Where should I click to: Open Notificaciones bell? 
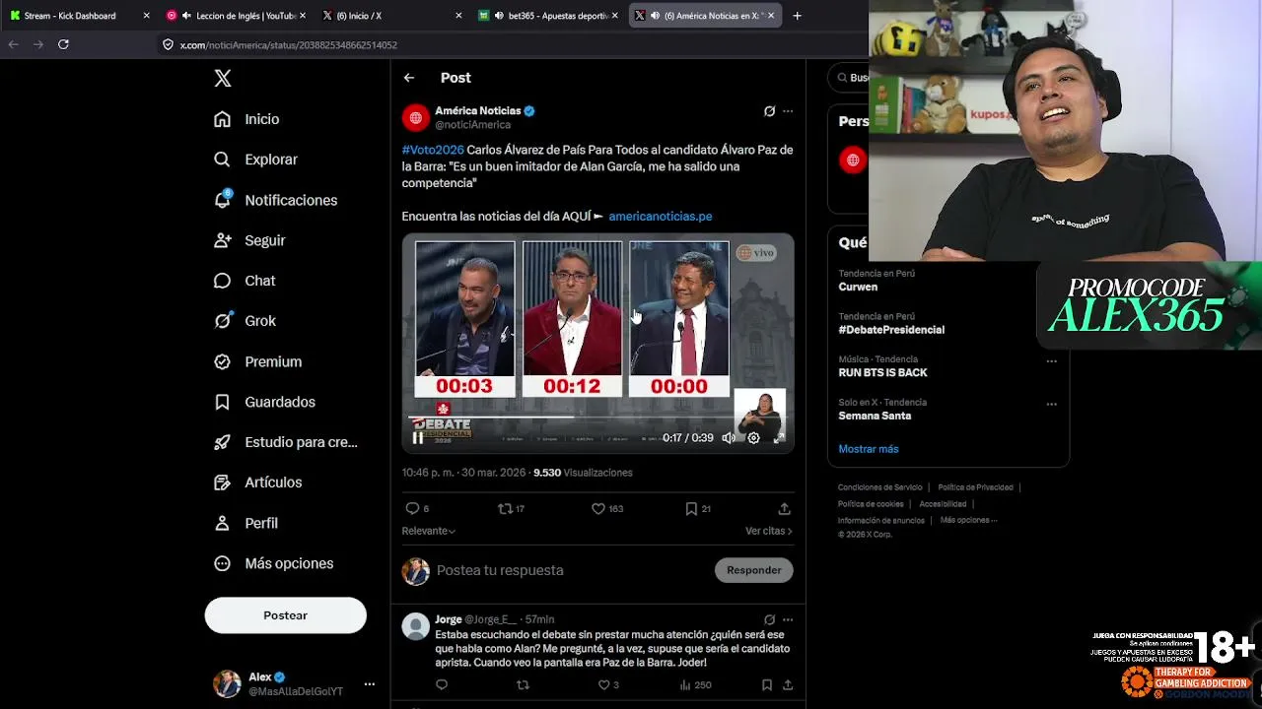(275, 200)
